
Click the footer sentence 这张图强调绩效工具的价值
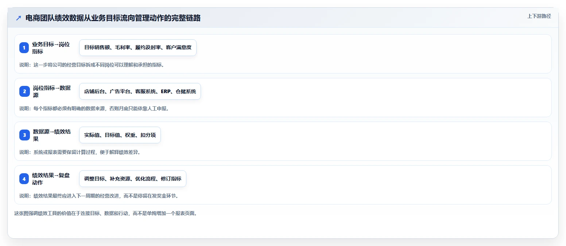click(106, 213)
